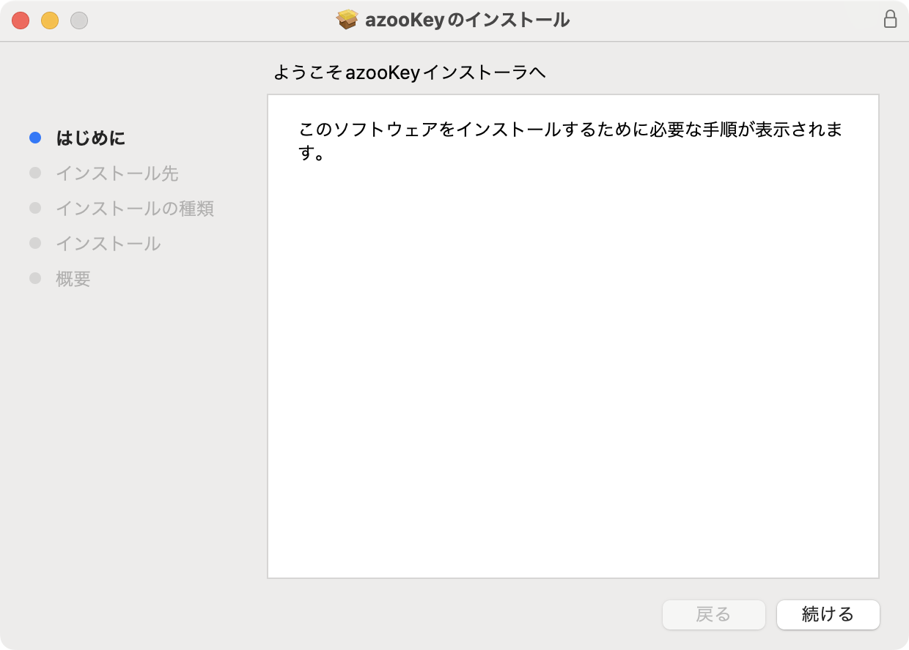Click the azooKeyのインストール window title

[x=467, y=20]
